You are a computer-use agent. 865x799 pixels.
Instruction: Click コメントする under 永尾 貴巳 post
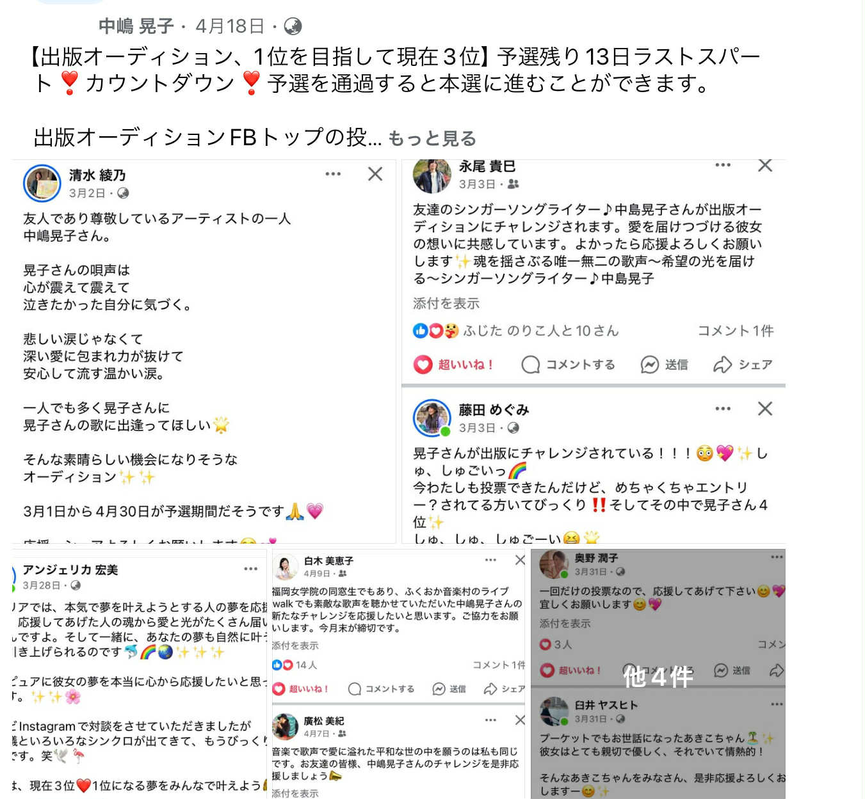click(x=569, y=365)
